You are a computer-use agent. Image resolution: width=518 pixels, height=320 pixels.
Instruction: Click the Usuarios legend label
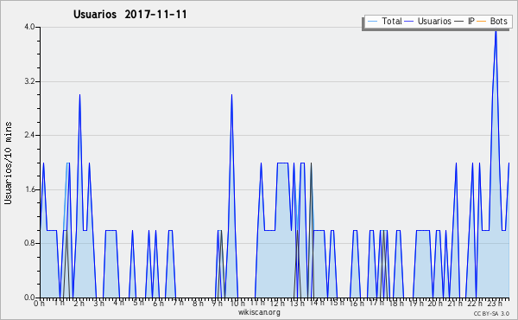434,21
